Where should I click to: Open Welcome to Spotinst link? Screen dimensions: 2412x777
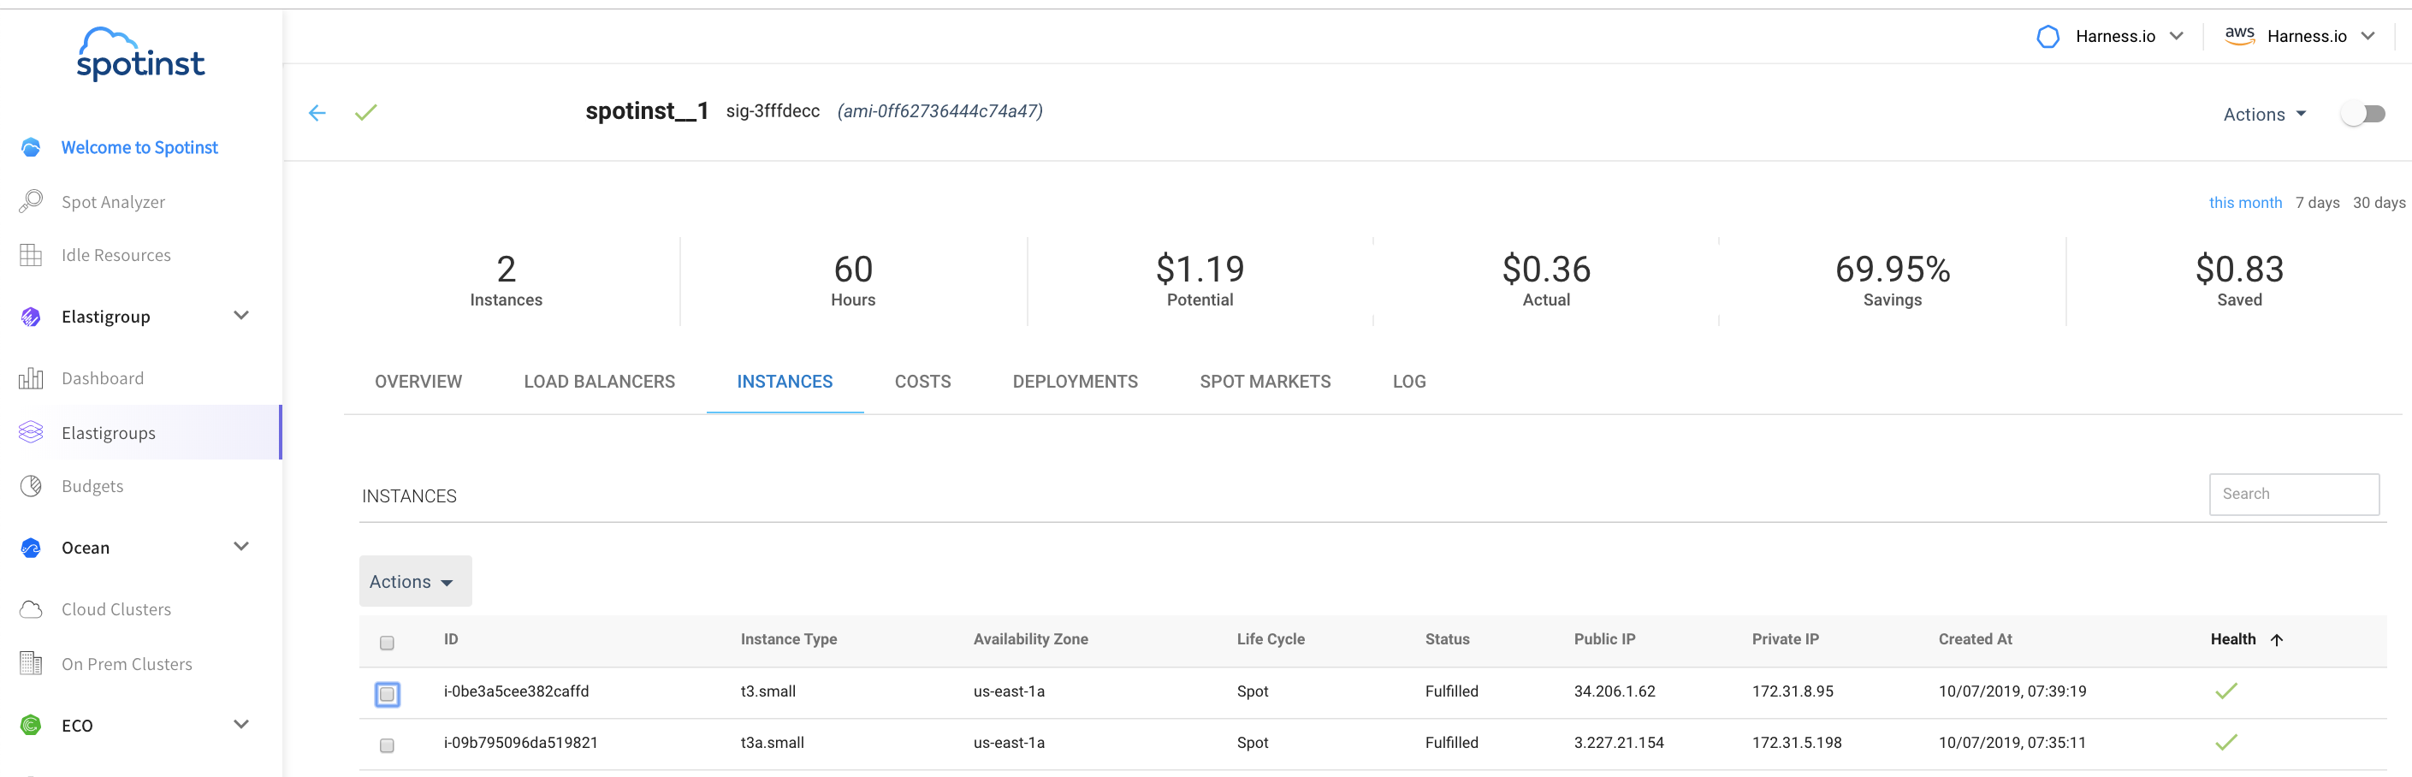point(139,148)
